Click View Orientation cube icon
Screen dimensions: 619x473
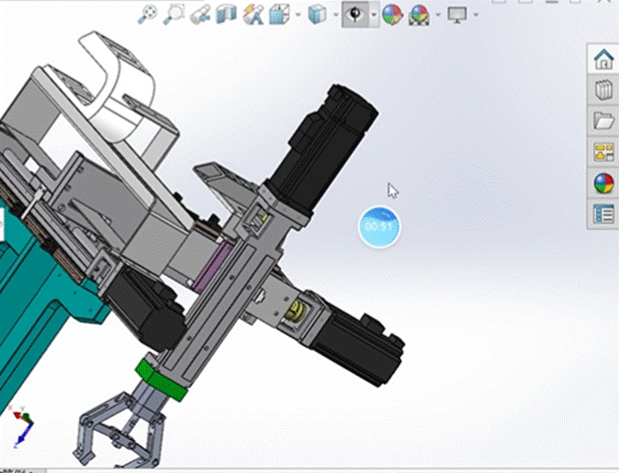[279, 15]
